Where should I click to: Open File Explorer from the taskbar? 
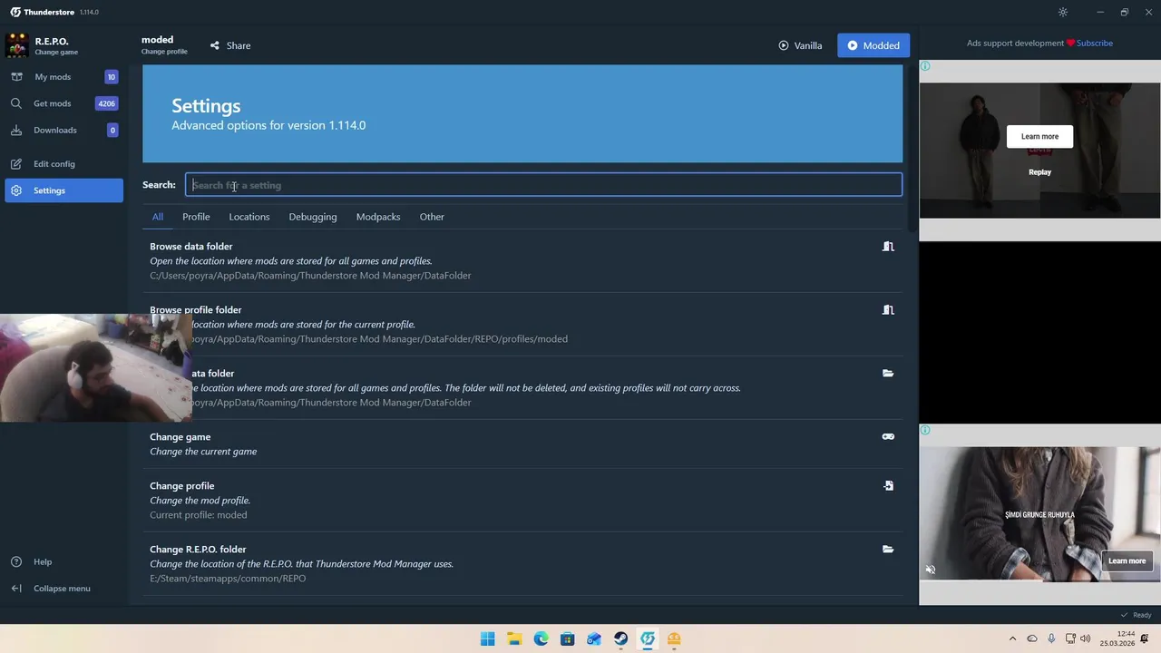coord(514,639)
